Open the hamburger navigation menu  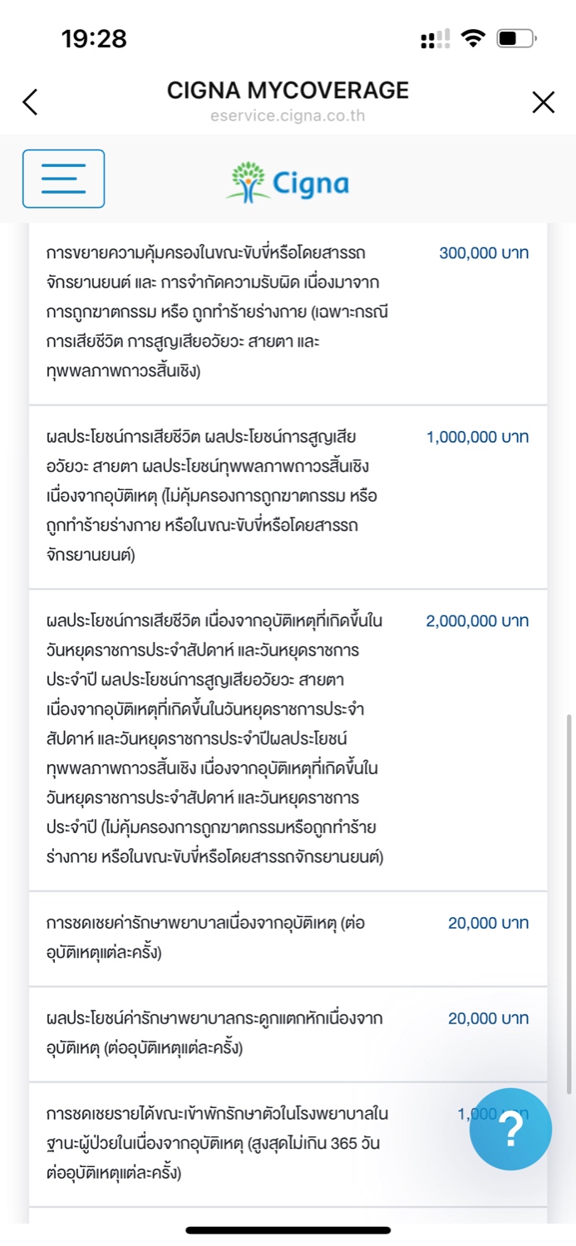coord(63,179)
